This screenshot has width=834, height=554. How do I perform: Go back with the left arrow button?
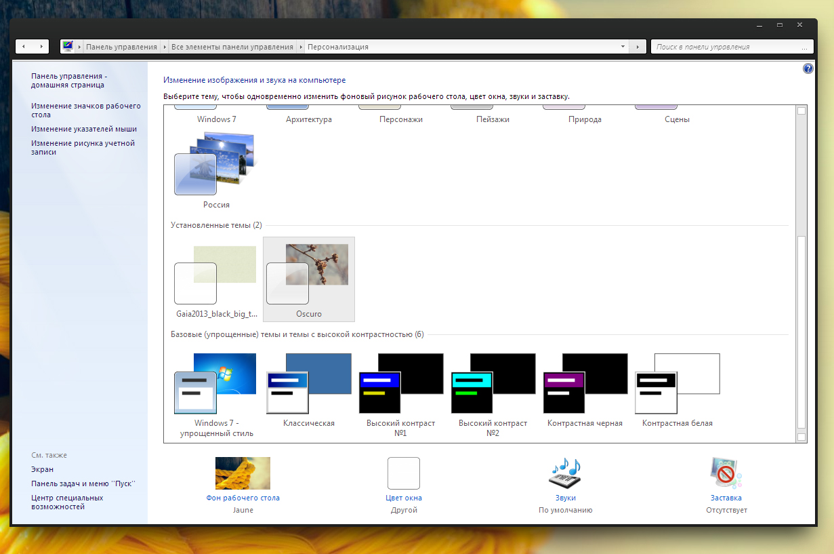point(24,47)
